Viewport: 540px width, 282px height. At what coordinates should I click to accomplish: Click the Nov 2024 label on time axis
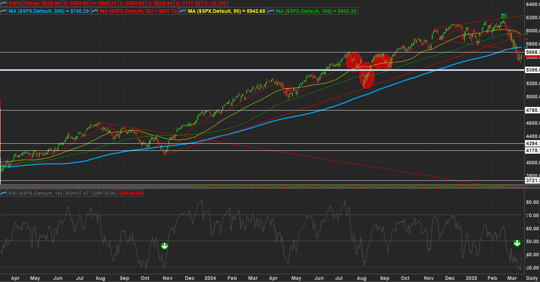pos(429,277)
